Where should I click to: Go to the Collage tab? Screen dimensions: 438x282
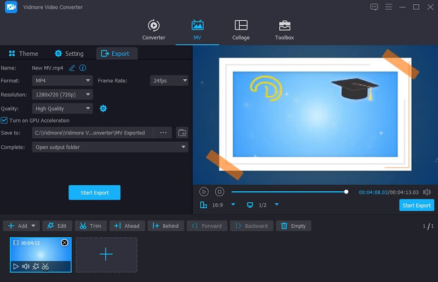(240, 30)
